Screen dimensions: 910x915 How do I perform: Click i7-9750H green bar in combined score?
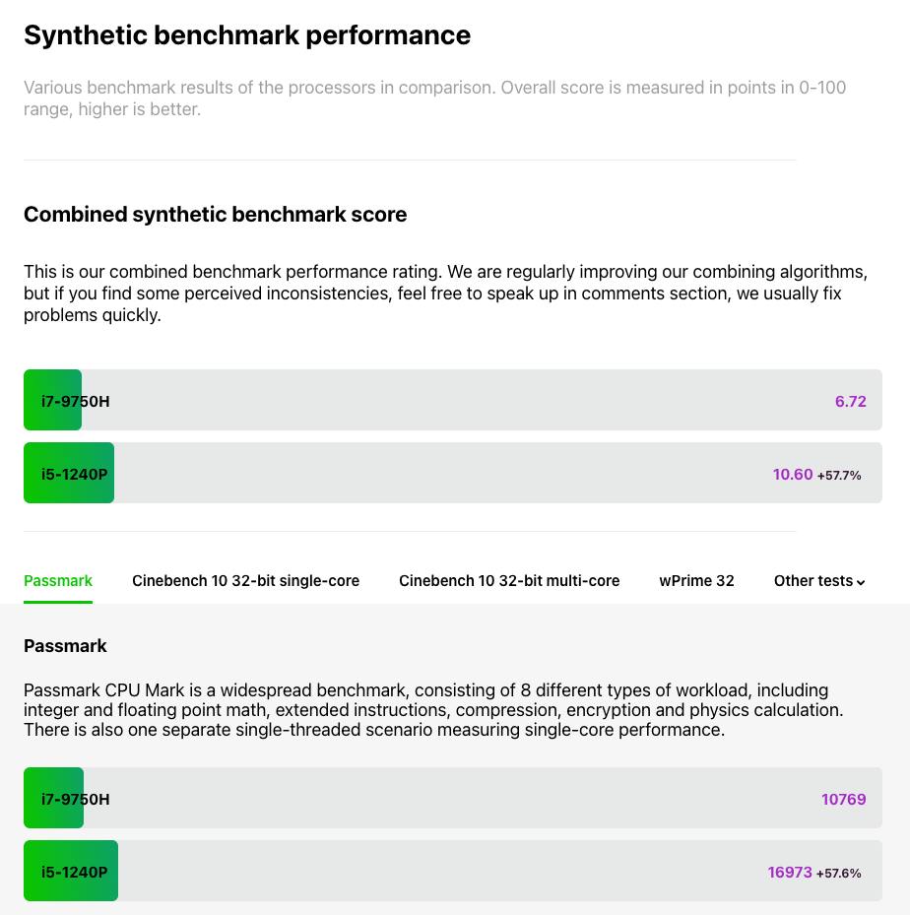tap(52, 401)
